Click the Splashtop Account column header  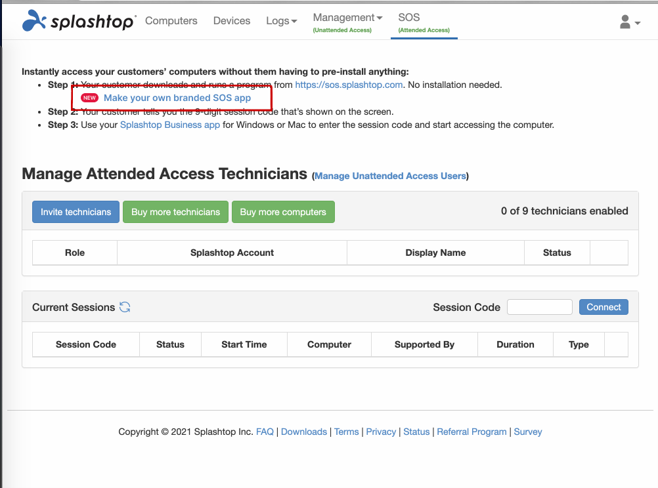pyautogui.click(x=232, y=253)
